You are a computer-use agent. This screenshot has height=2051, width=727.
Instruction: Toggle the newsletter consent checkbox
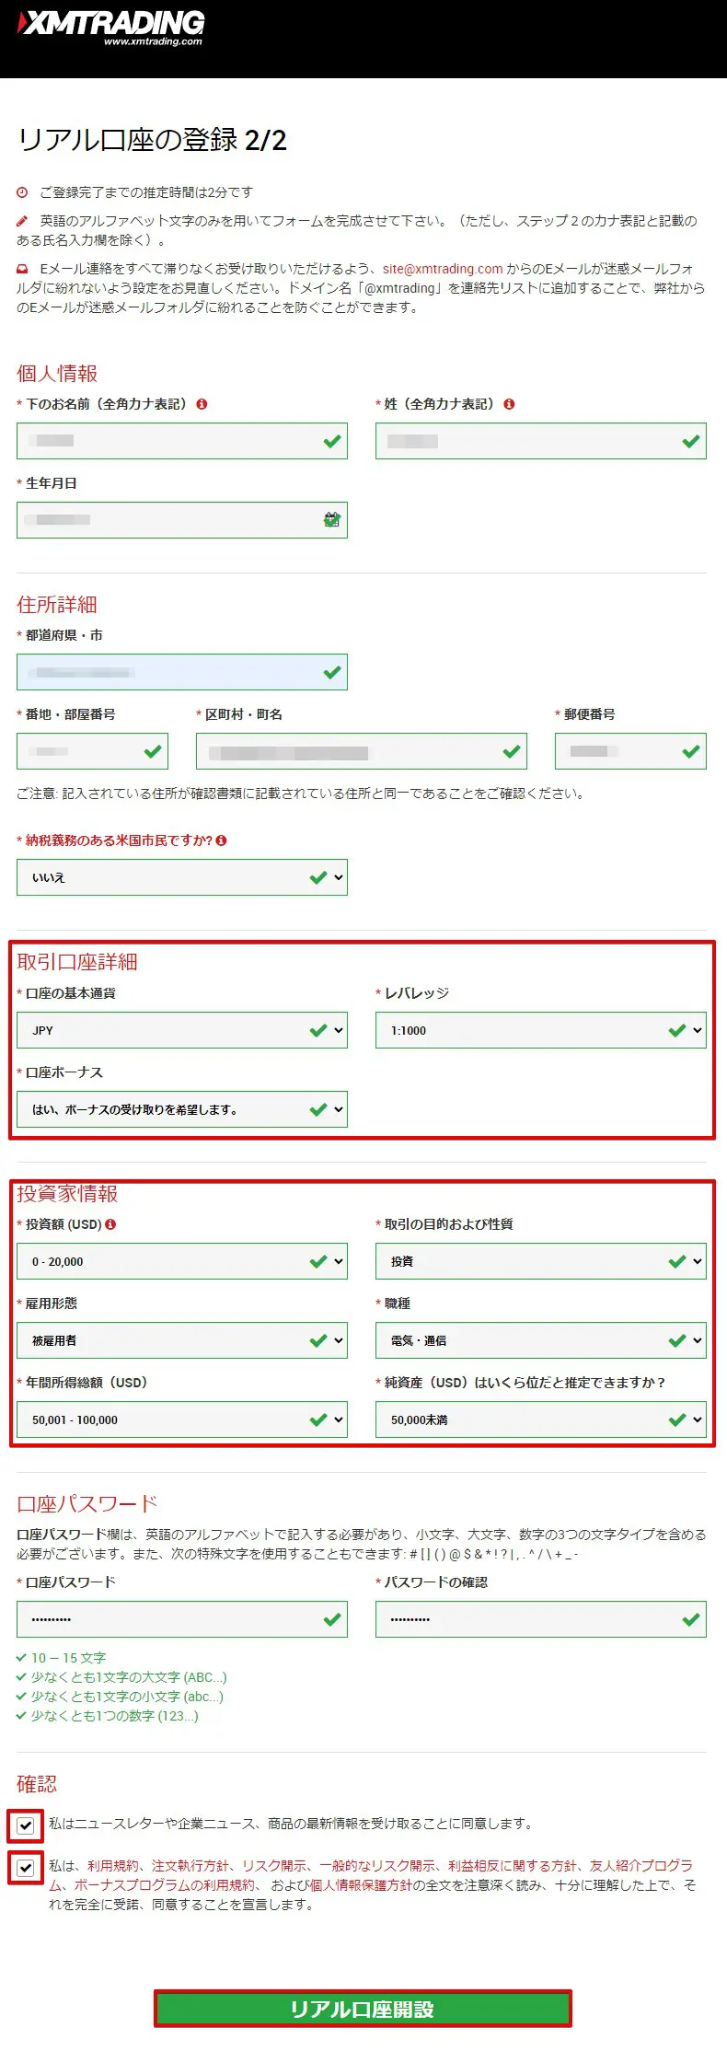coord(26,1825)
